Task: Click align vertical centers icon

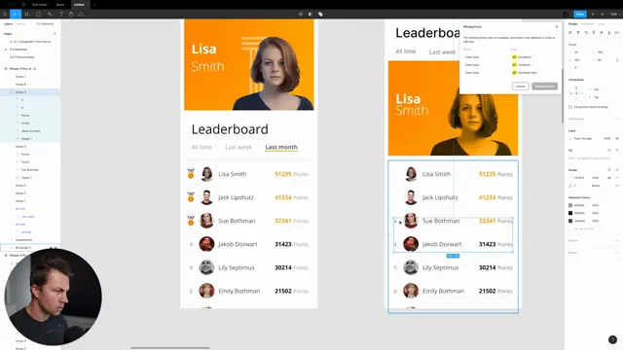Action: (x=602, y=32)
